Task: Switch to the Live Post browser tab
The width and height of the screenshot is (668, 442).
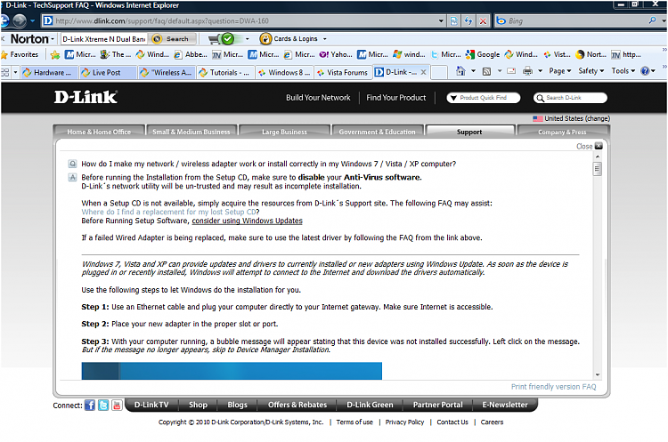Action: pyautogui.click(x=108, y=73)
